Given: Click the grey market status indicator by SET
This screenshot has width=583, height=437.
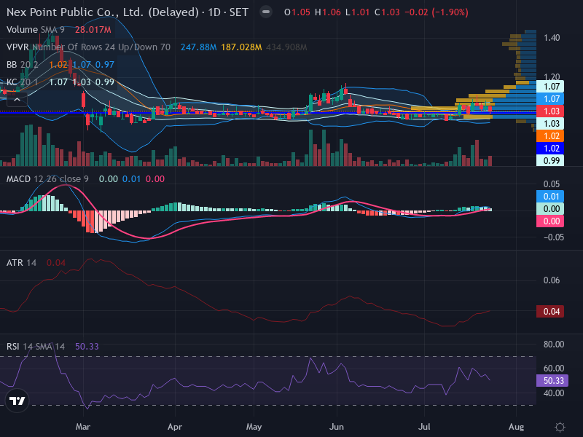Looking at the screenshot, I should (x=266, y=12).
